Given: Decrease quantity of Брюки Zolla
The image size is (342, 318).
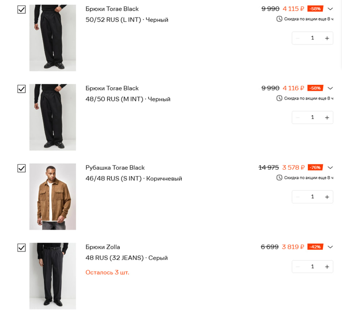Looking at the screenshot, I should click(x=298, y=267).
